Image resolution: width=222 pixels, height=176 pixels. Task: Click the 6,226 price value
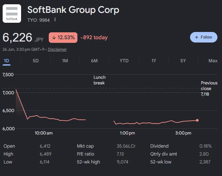click(17, 38)
